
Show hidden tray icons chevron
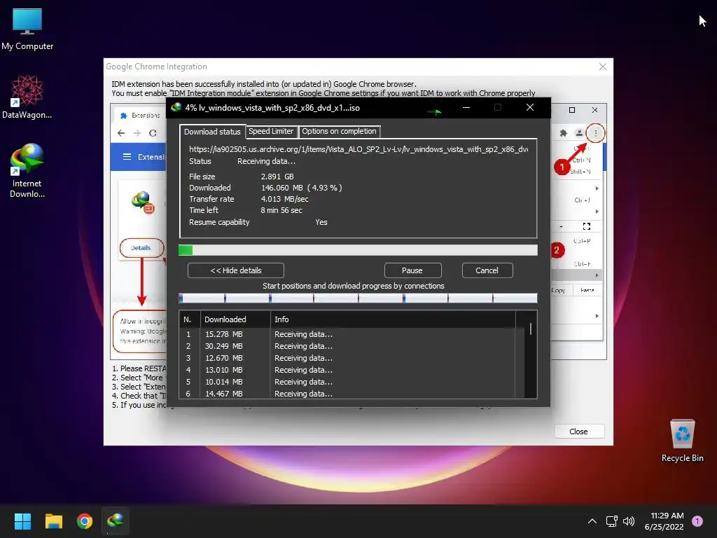tap(592, 521)
